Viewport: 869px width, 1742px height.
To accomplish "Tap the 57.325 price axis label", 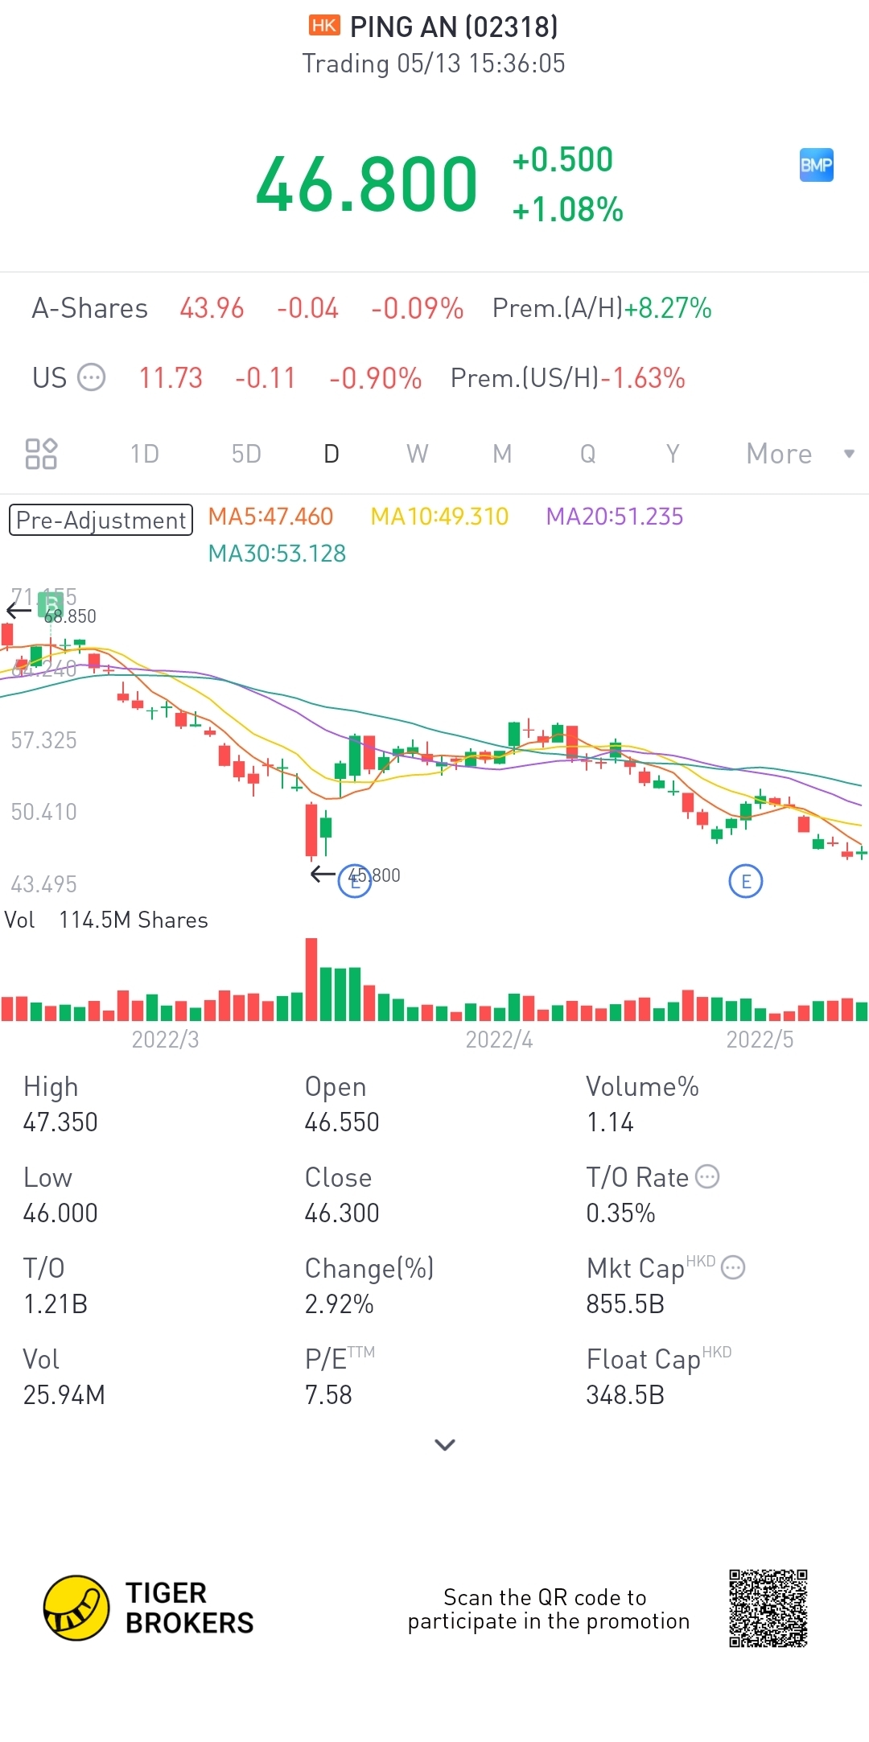I will 44,740.
